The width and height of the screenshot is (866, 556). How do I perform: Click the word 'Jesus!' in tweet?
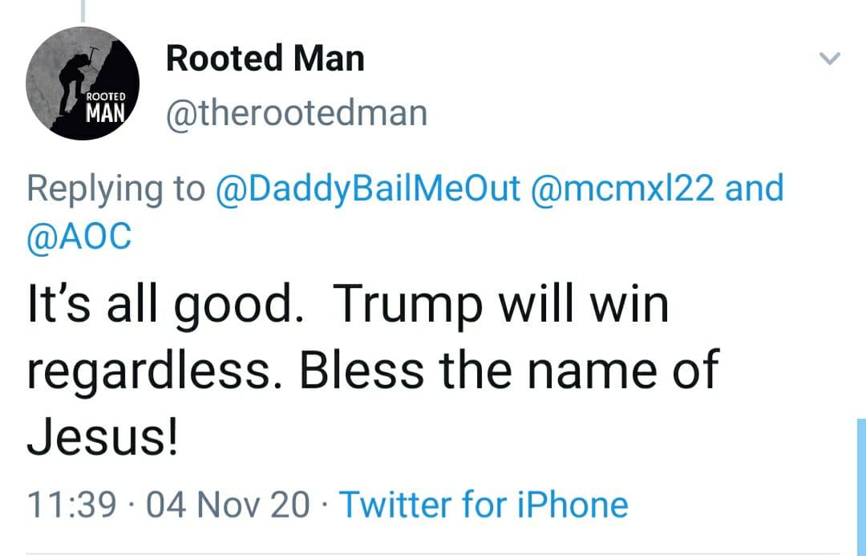(102, 437)
